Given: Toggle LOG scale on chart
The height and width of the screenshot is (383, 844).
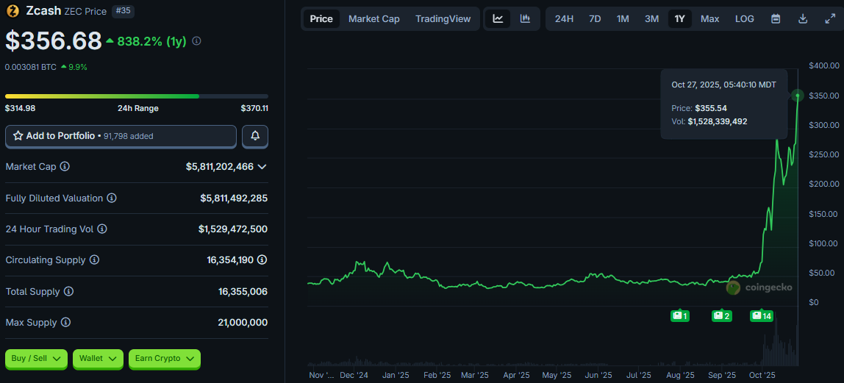Looking at the screenshot, I should click(x=744, y=18).
